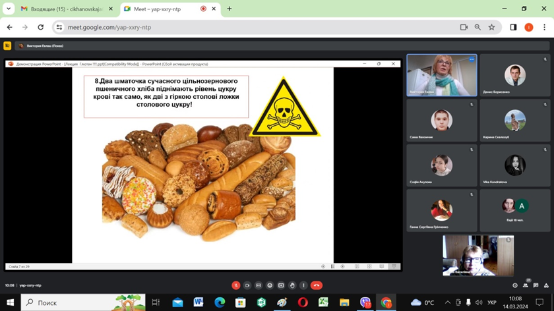
Task: Click the yellow presentation badge icon
Action: (7, 45)
